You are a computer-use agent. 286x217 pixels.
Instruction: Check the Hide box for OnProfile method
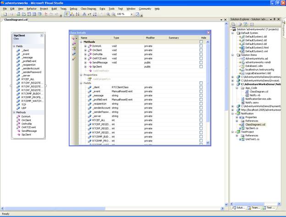pyautogui.click(x=201, y=54)
